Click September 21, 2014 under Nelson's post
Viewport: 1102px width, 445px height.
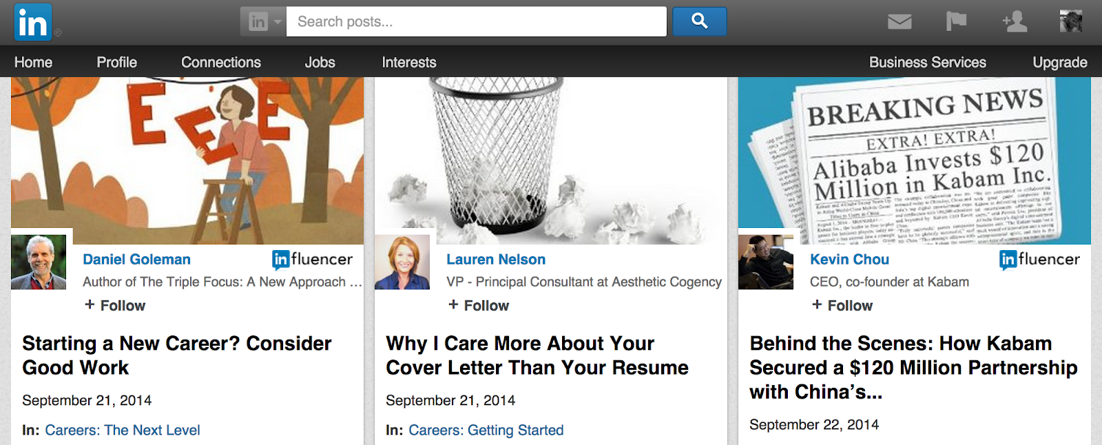point(450,400)
